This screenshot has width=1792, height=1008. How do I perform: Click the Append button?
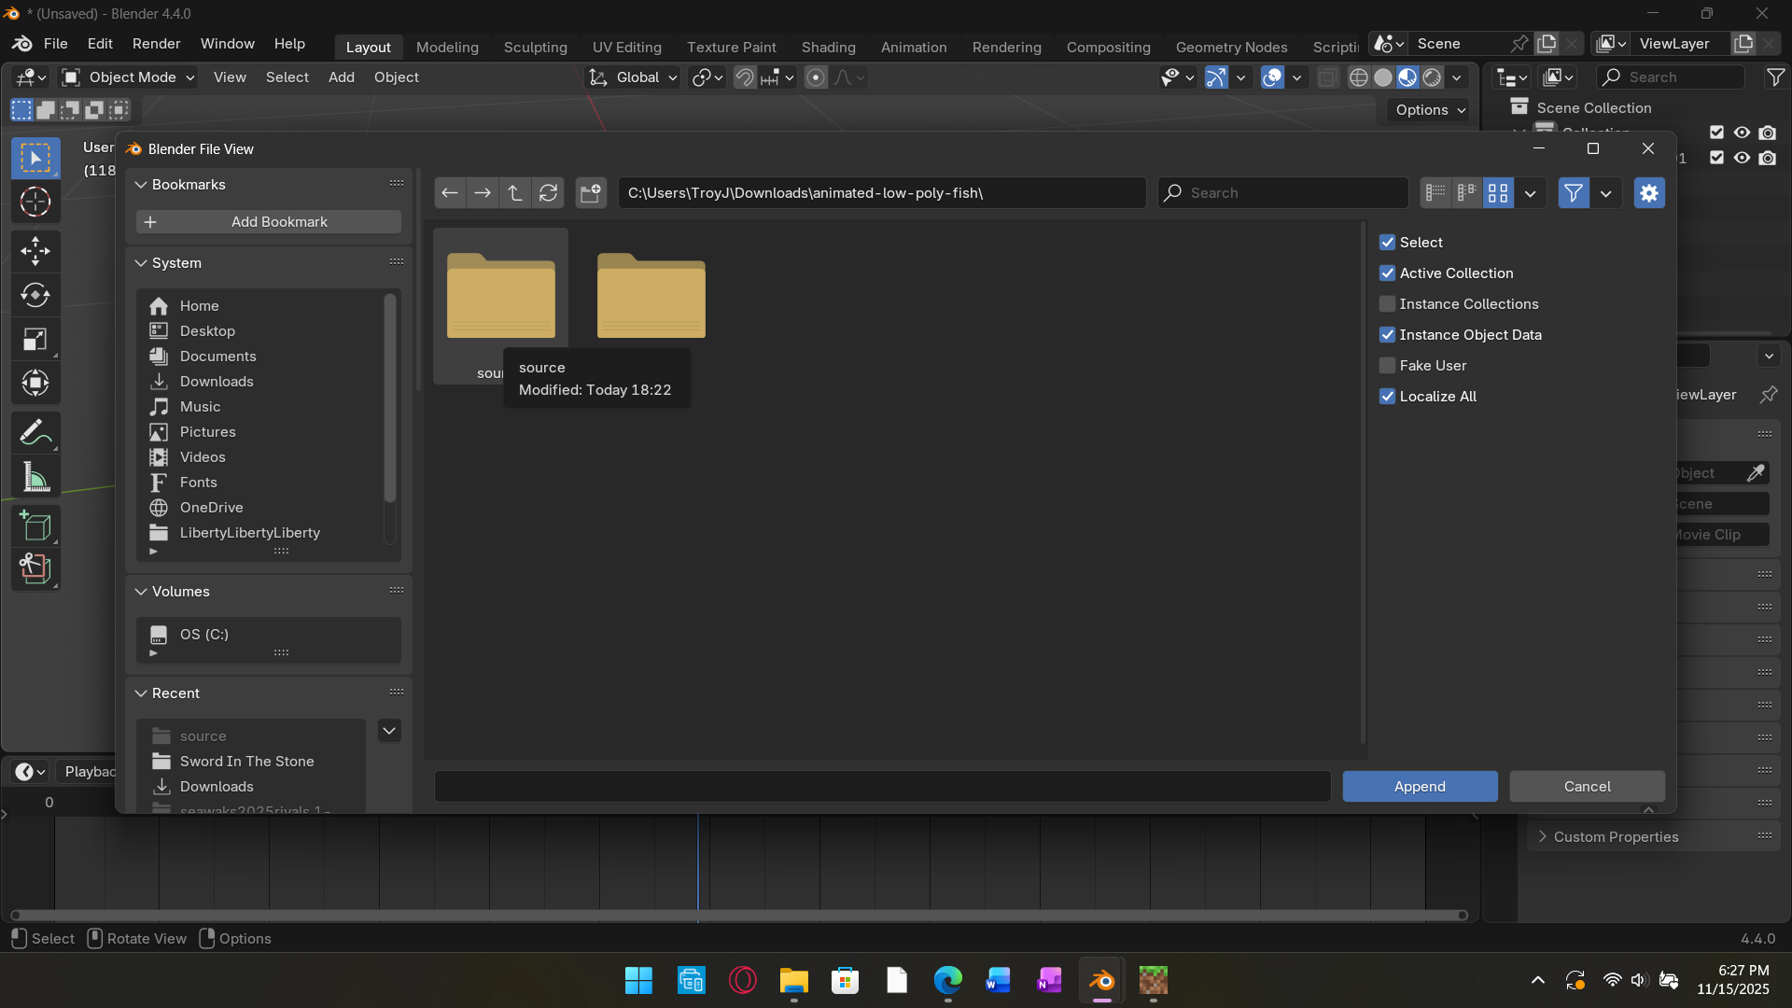click(1420, 787)
